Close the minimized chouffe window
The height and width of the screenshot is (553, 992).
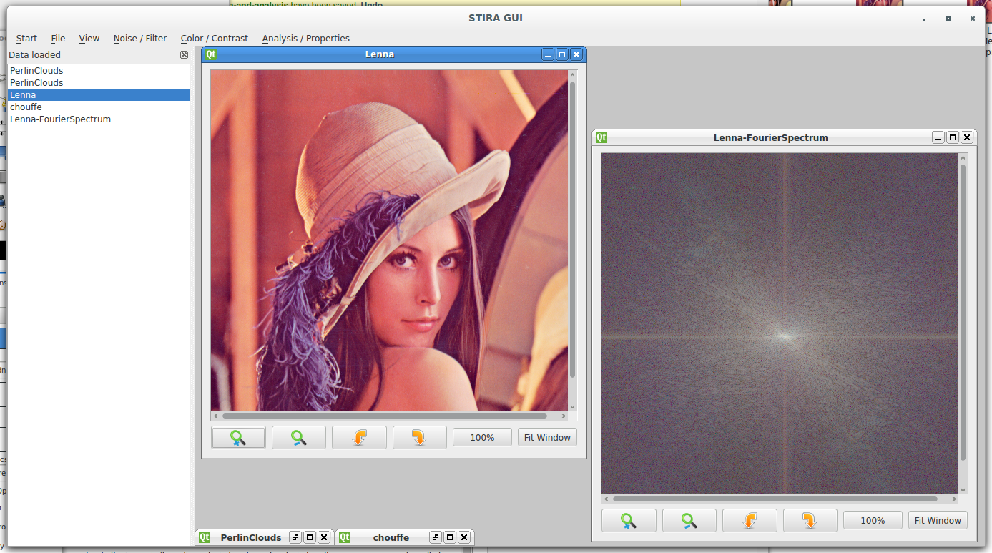(464, 537)
